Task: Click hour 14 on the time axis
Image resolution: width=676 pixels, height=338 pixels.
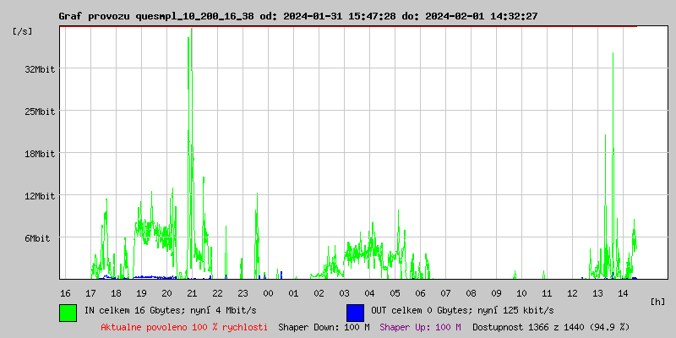Action: 623,292
